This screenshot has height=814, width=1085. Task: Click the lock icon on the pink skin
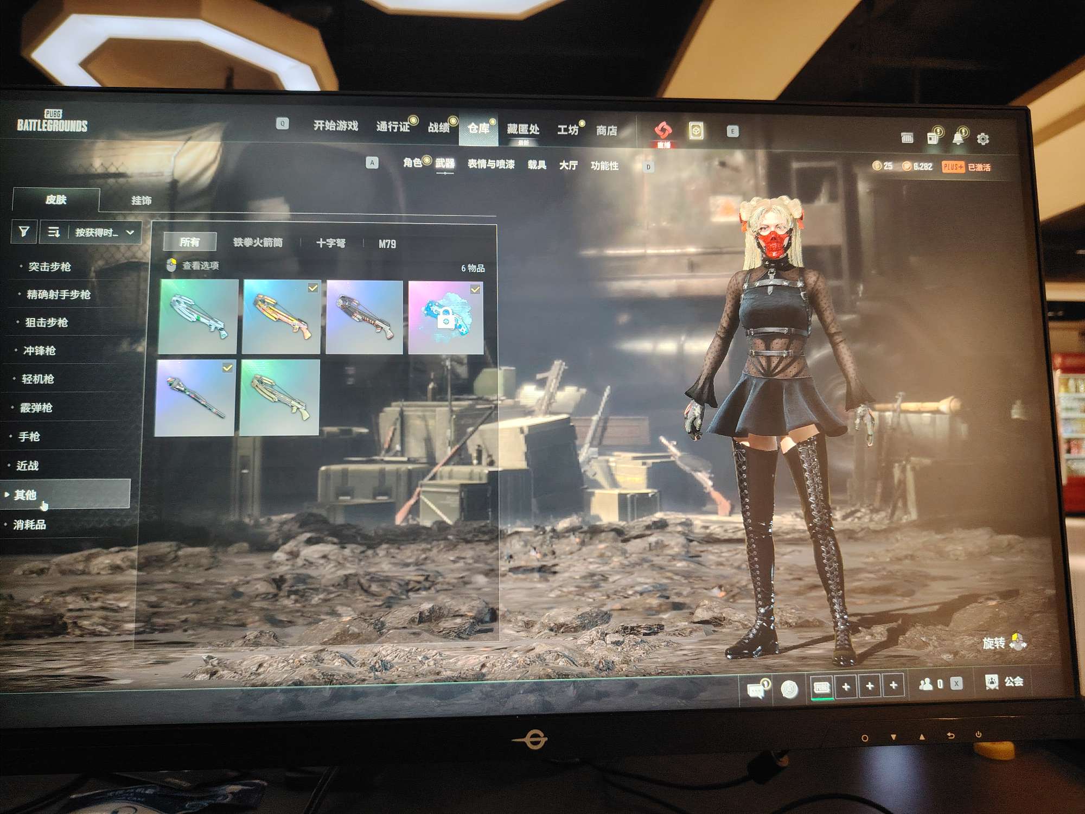pos(445,319)
